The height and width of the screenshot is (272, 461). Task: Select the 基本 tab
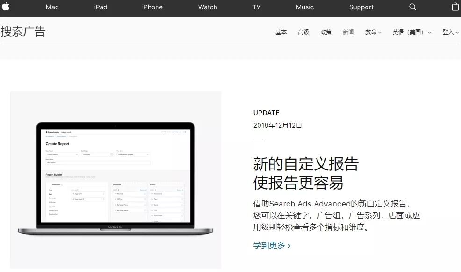pos(281,32)
